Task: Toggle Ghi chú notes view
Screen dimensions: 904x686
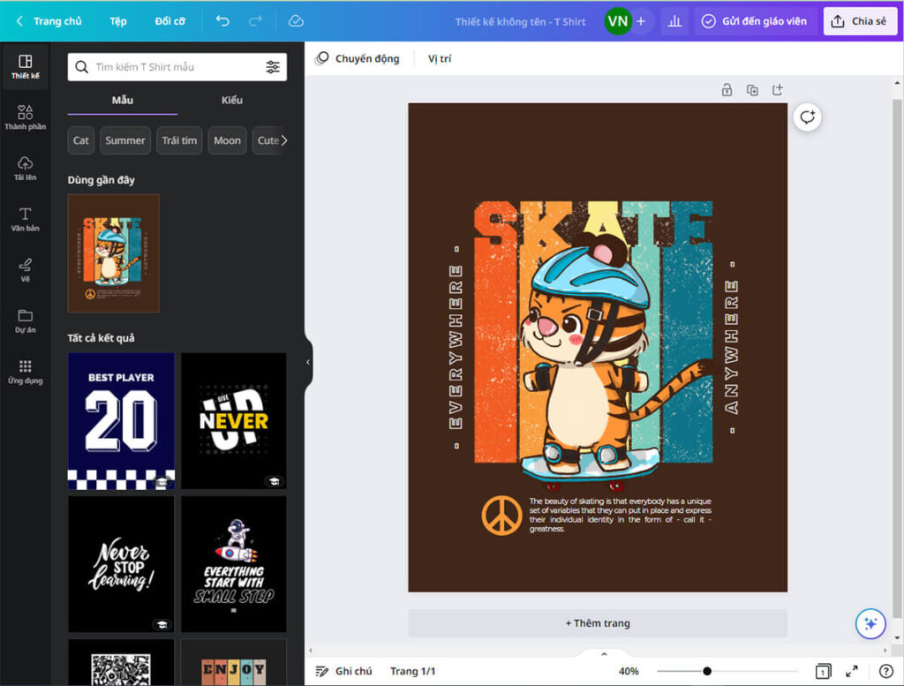Action: point(344,671)
